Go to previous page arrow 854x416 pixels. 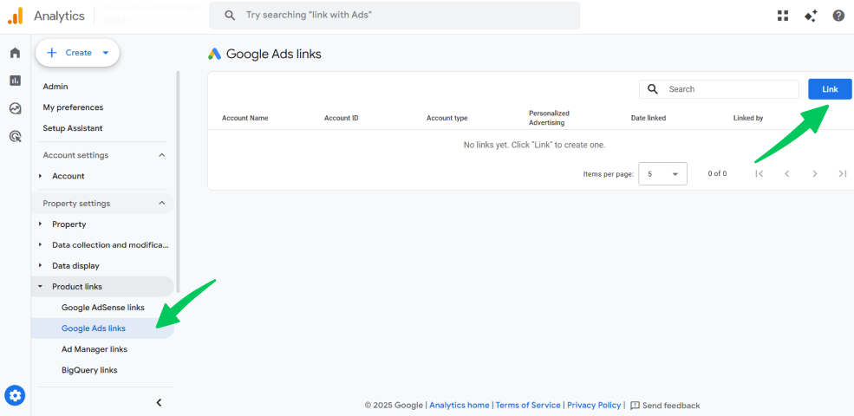click(787, 173)
